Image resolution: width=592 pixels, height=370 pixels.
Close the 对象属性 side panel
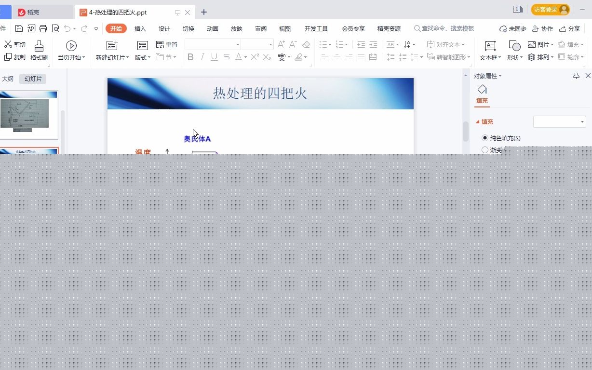click(588, 76)
